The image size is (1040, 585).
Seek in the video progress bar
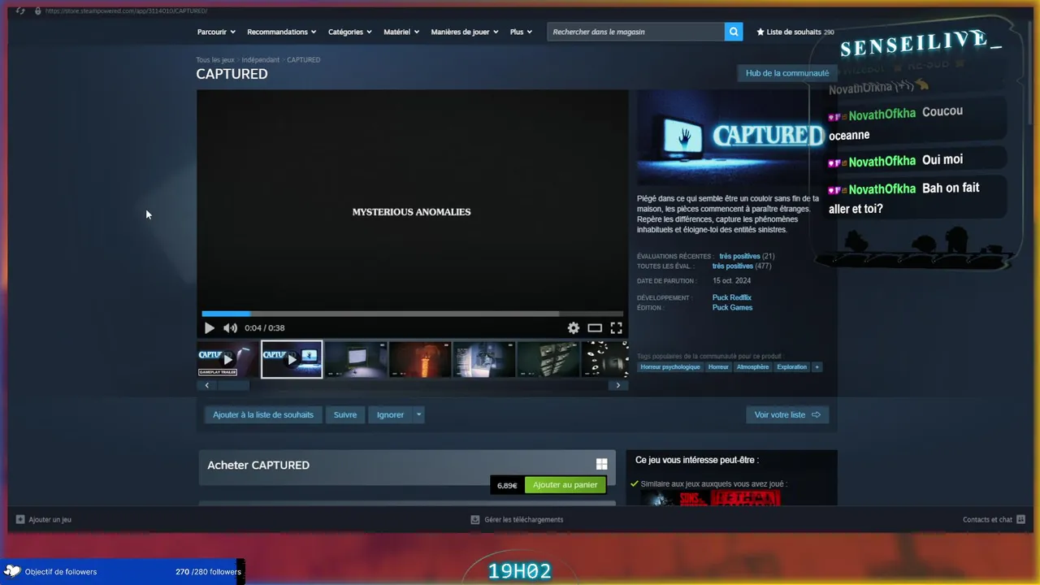413,314
